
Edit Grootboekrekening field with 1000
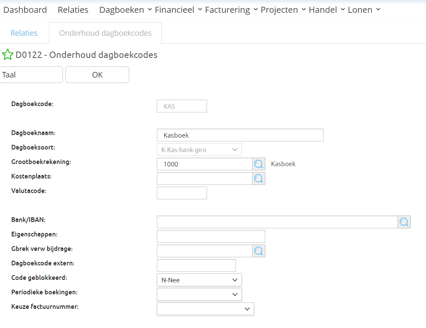(204, 164)
